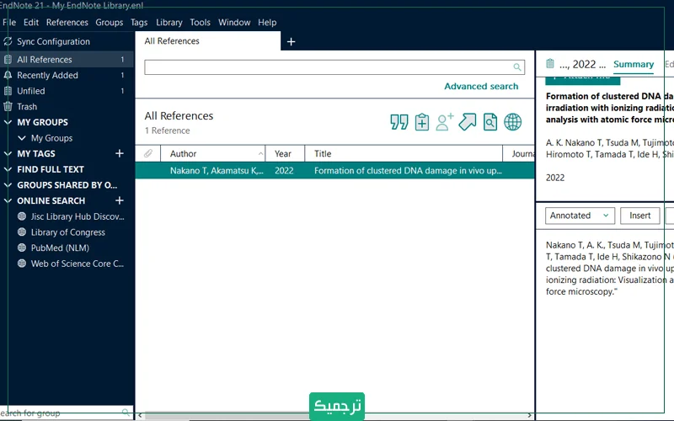Viewport: 674px width, 421px height.
Task: Open the Annotated style dropdown
Action: coord(580,216)
